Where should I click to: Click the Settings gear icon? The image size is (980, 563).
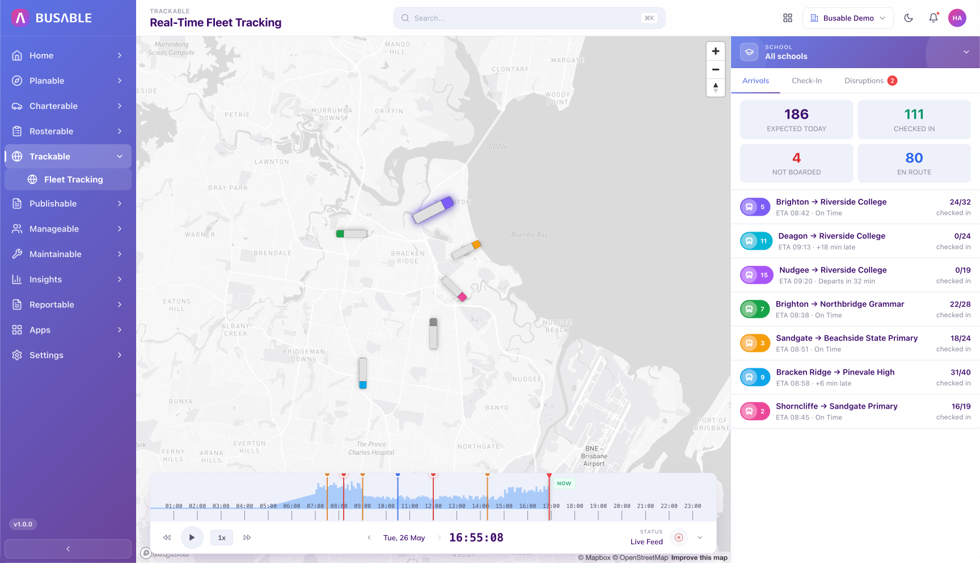click(17, 355)
